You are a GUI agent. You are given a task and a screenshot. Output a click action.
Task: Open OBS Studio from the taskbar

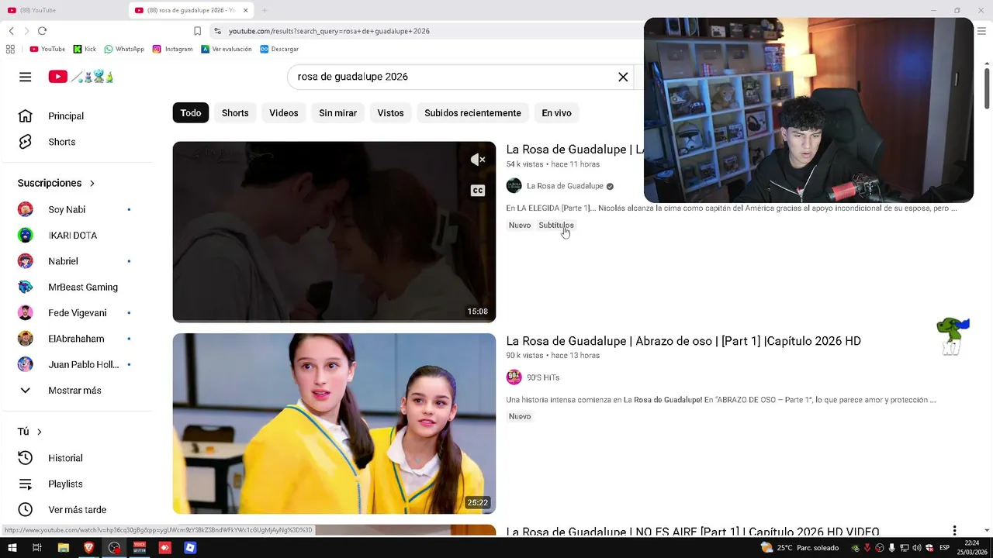pyautogui.click(x=115, y=548)
